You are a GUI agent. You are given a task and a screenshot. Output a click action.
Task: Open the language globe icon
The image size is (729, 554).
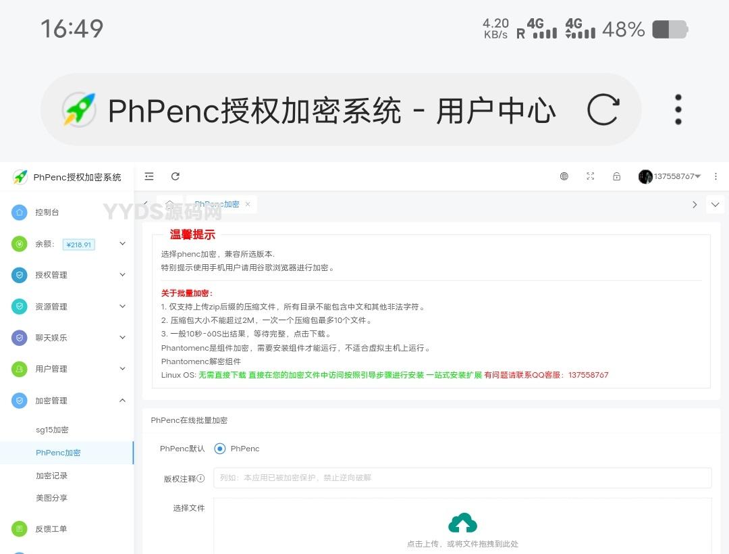(x=564, y=176)
